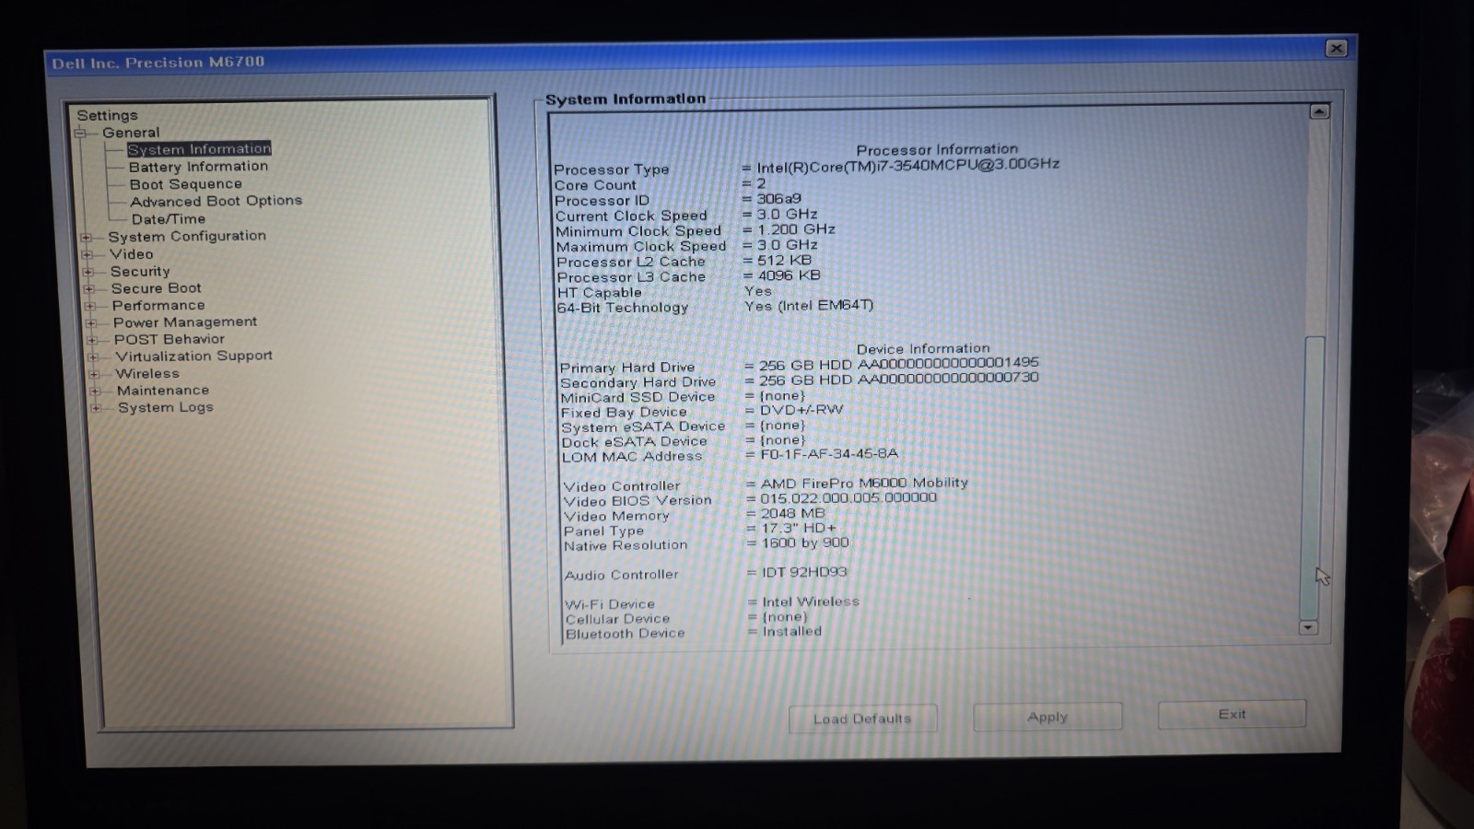Screen dimensions: 1474x829
Task: Click the Processor Information heading
Action: 937,149
